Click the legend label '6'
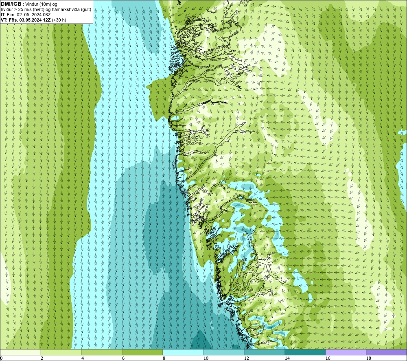The width and height of the screenshot is (407, 361). click(123, 358)
